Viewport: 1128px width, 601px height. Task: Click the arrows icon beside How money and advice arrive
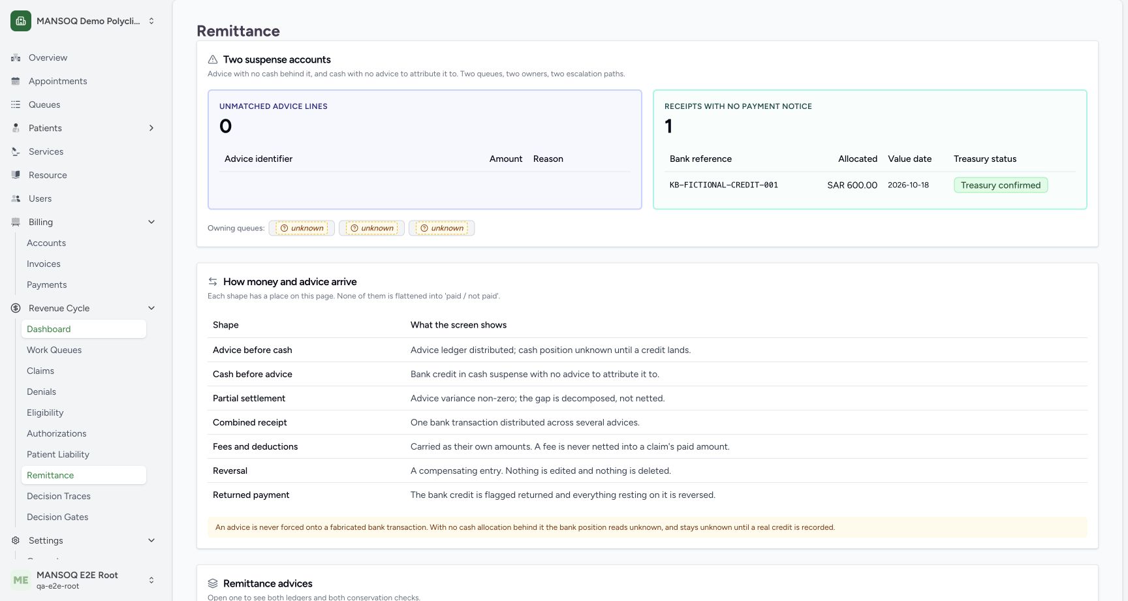click(213, 282)
